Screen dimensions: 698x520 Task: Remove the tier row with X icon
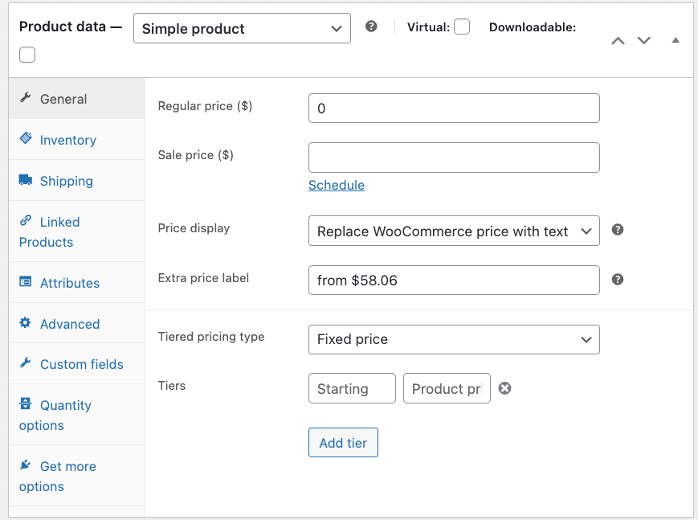(504, 388)
